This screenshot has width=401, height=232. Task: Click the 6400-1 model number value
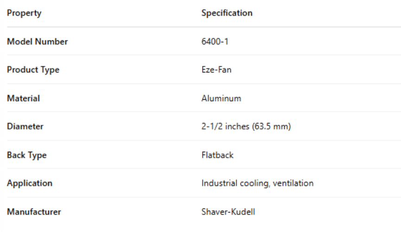point(215,42)
